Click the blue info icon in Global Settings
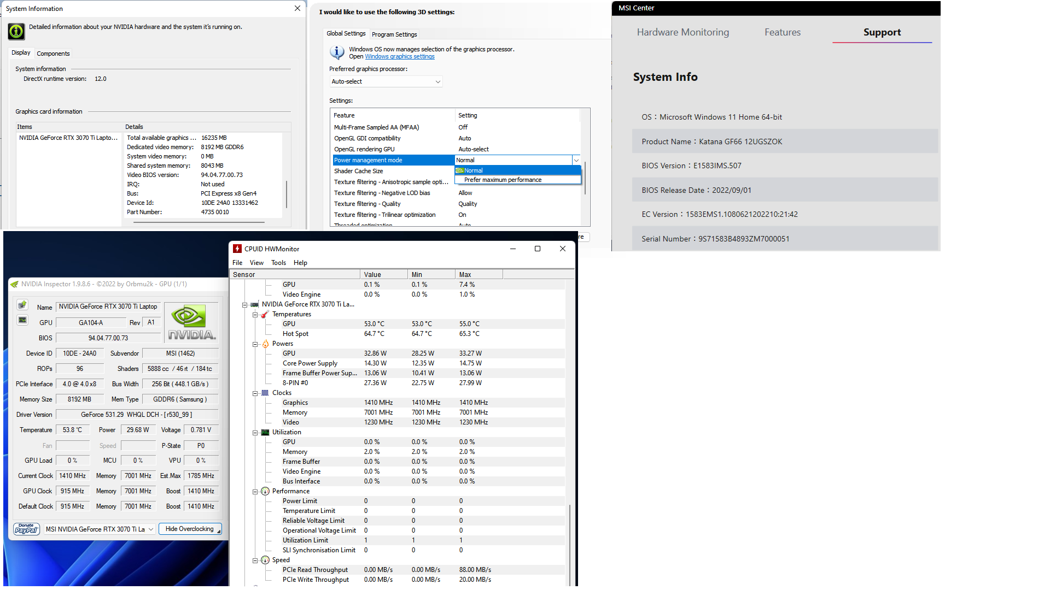 tap(337, 52)
